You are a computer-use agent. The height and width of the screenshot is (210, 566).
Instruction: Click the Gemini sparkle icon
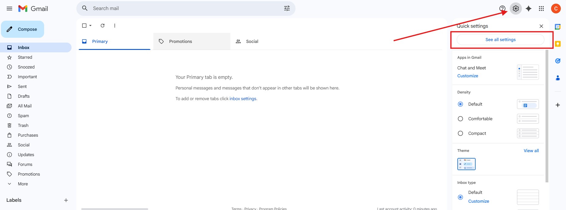tap(529, 9)
